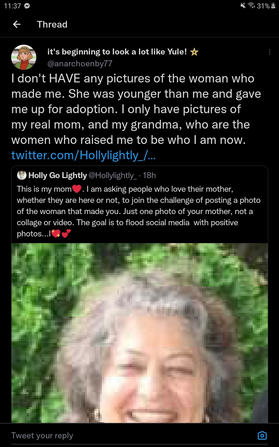Tap the messenger notification icon beside clock

tap(28, 6)
